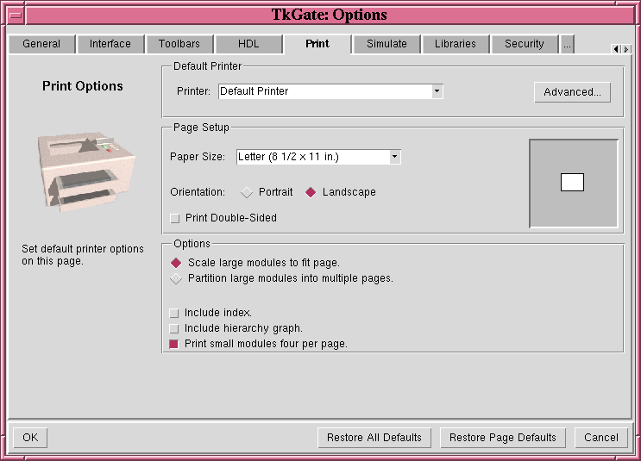Image resolution: width=641 pixels, height=461 pixels.
Task: Choose Partition large modules into multiple pages
Action: pyautogui.click(x=176, y=279)
